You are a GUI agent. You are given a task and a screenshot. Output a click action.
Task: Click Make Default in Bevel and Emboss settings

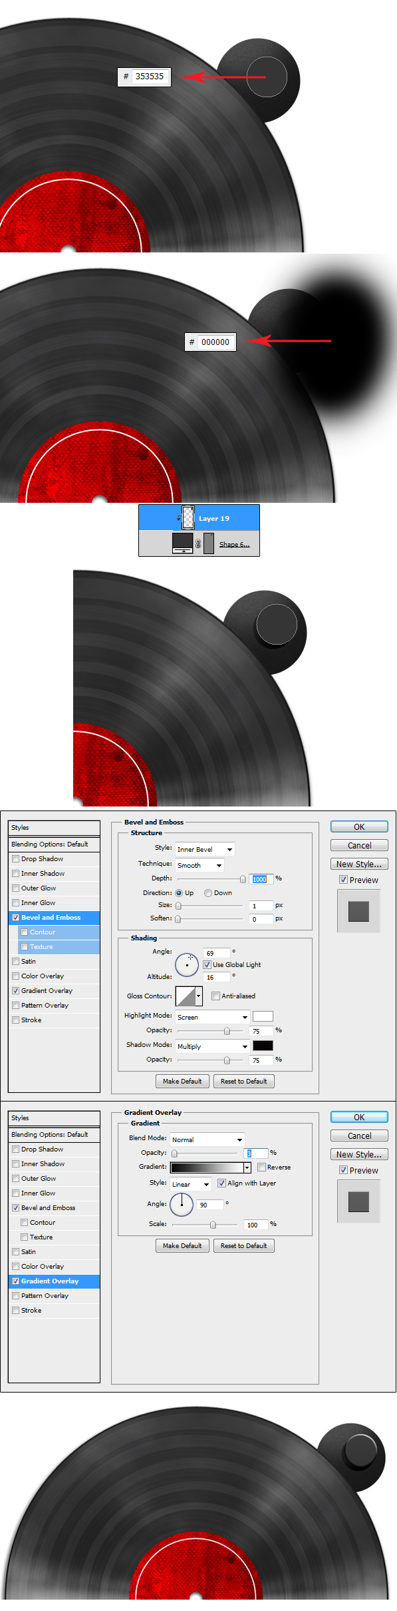182,1081
